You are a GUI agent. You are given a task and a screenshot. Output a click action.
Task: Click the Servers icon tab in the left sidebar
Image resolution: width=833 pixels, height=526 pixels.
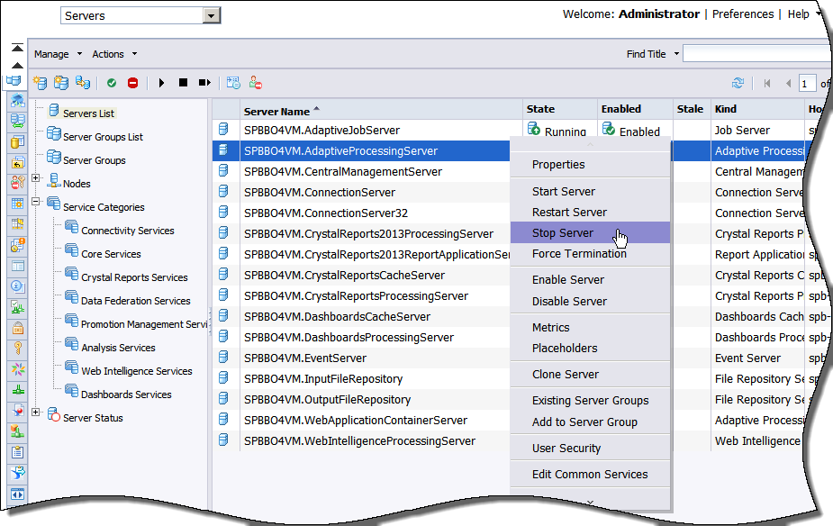(x=14, y=81)
